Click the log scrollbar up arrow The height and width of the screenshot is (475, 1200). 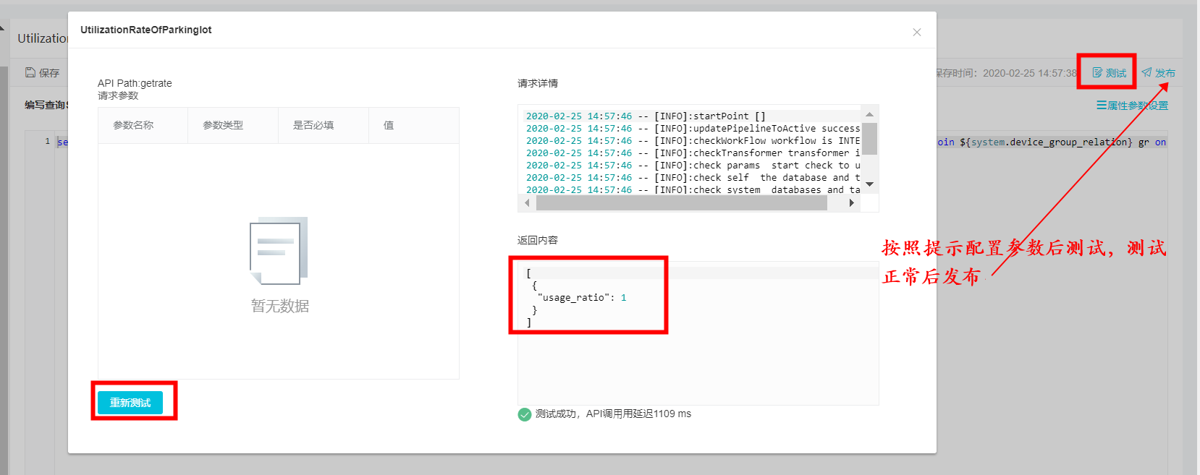[x=869, y=114]
